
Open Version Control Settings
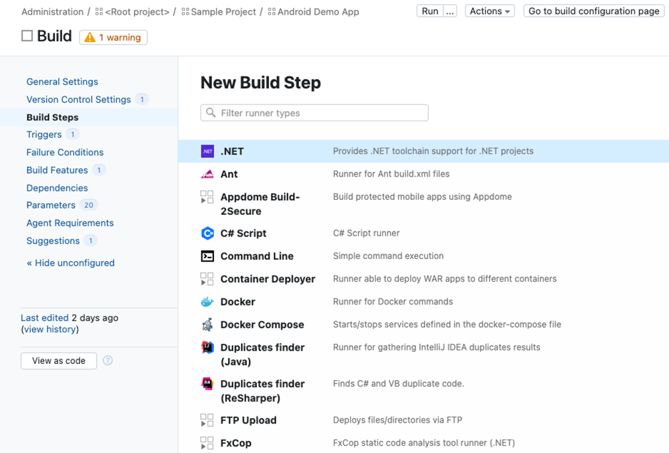[79, 99]
